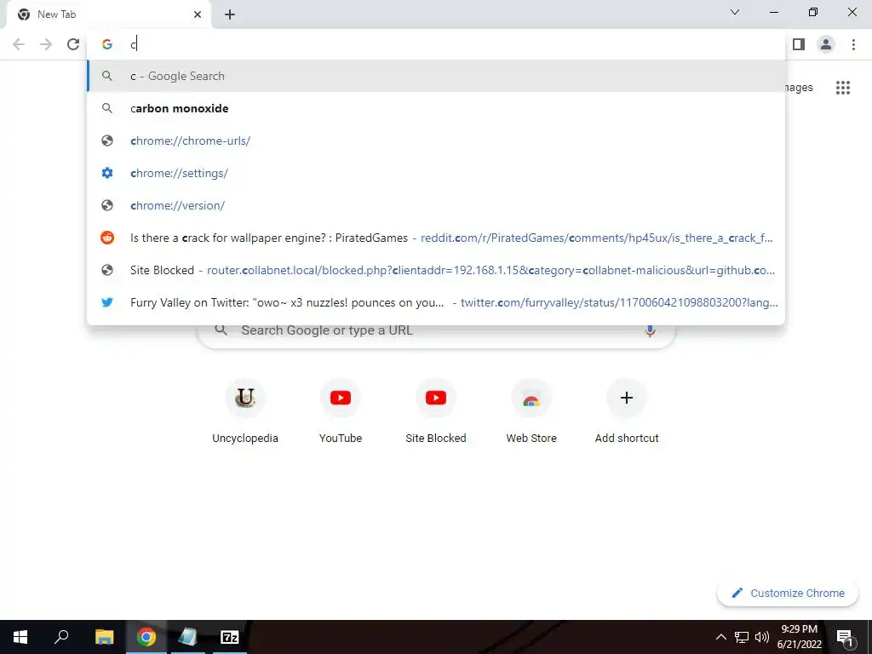Open Chrome's three-dot menu

tap(853, 44)
